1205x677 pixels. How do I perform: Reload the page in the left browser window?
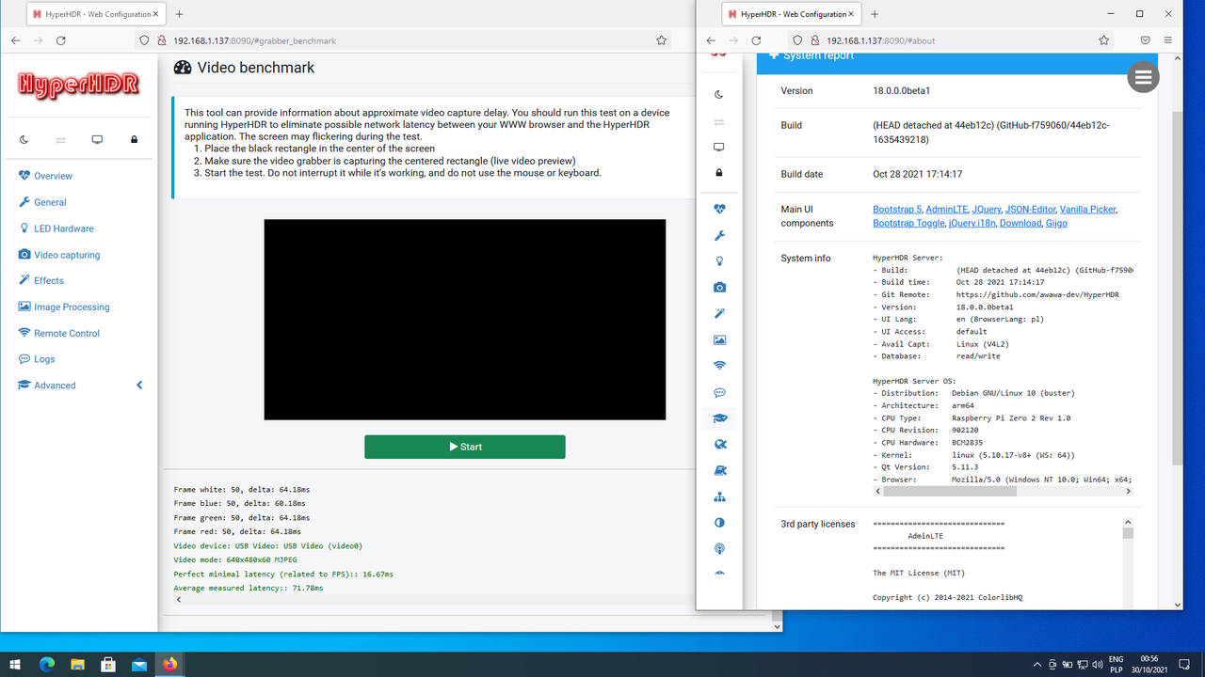tap(61, 40)
